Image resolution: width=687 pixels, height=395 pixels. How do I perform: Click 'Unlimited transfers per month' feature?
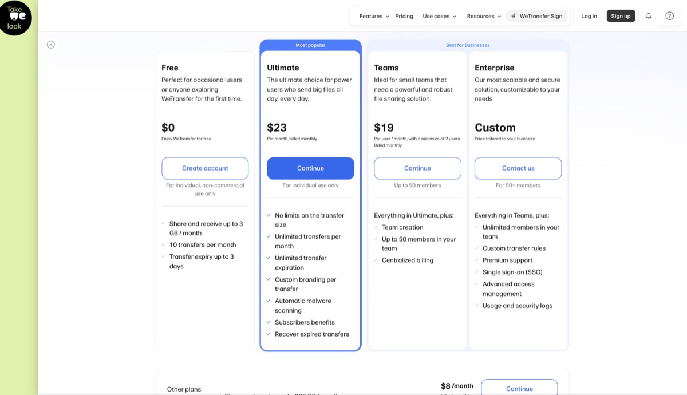pyautogui.click(x=308, y=241)
